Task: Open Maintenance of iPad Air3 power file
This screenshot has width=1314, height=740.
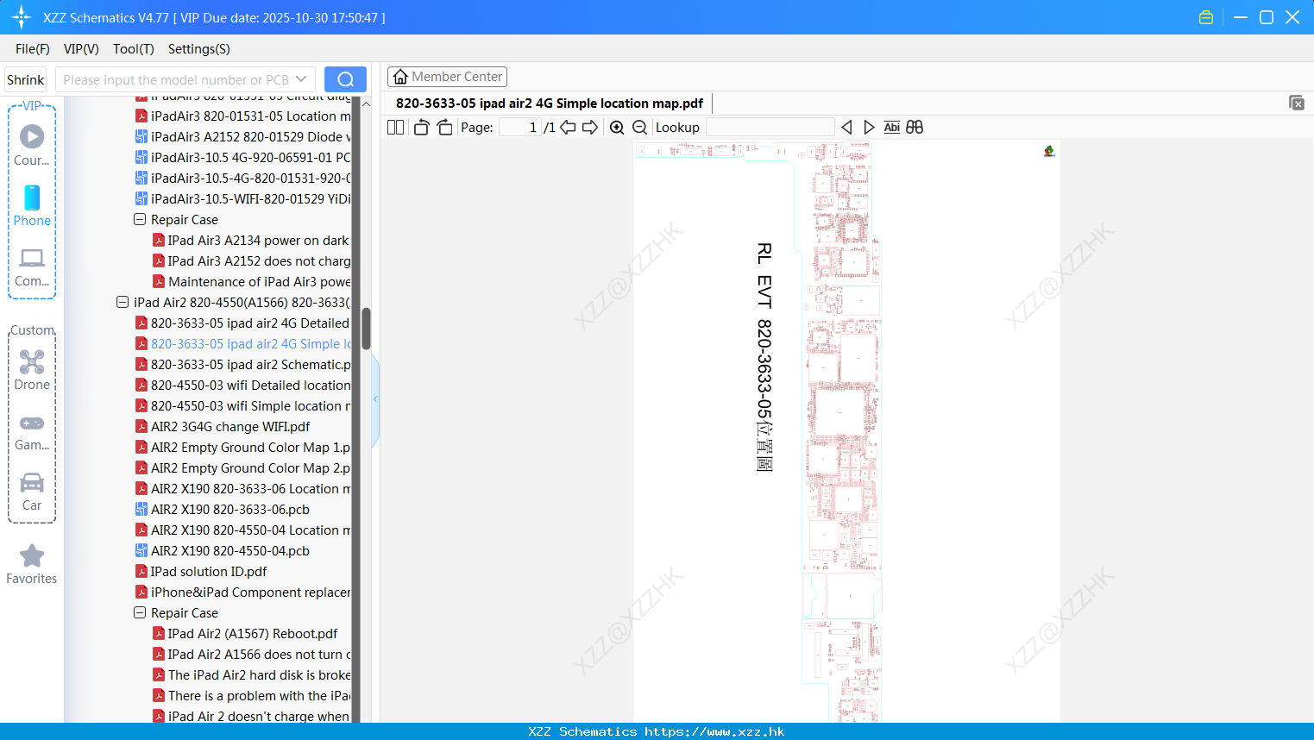Action: point(252,282)
